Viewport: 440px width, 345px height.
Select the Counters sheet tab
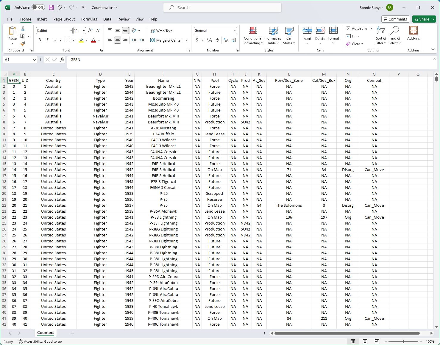46,333
